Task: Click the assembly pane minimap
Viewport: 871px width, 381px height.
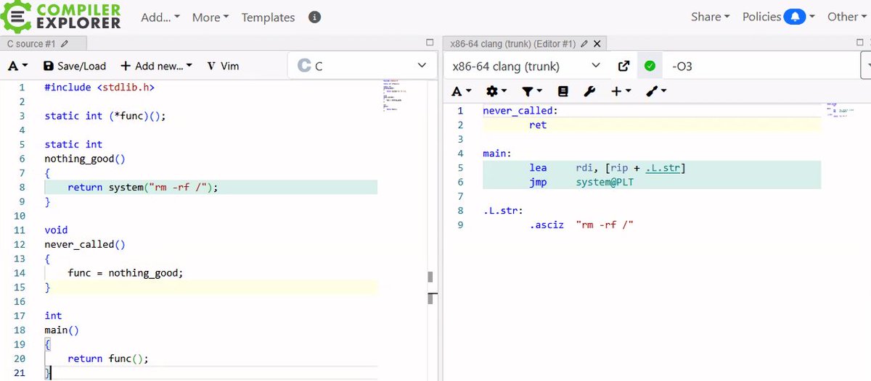Action: pyautogui.click(x=840, y=109)
